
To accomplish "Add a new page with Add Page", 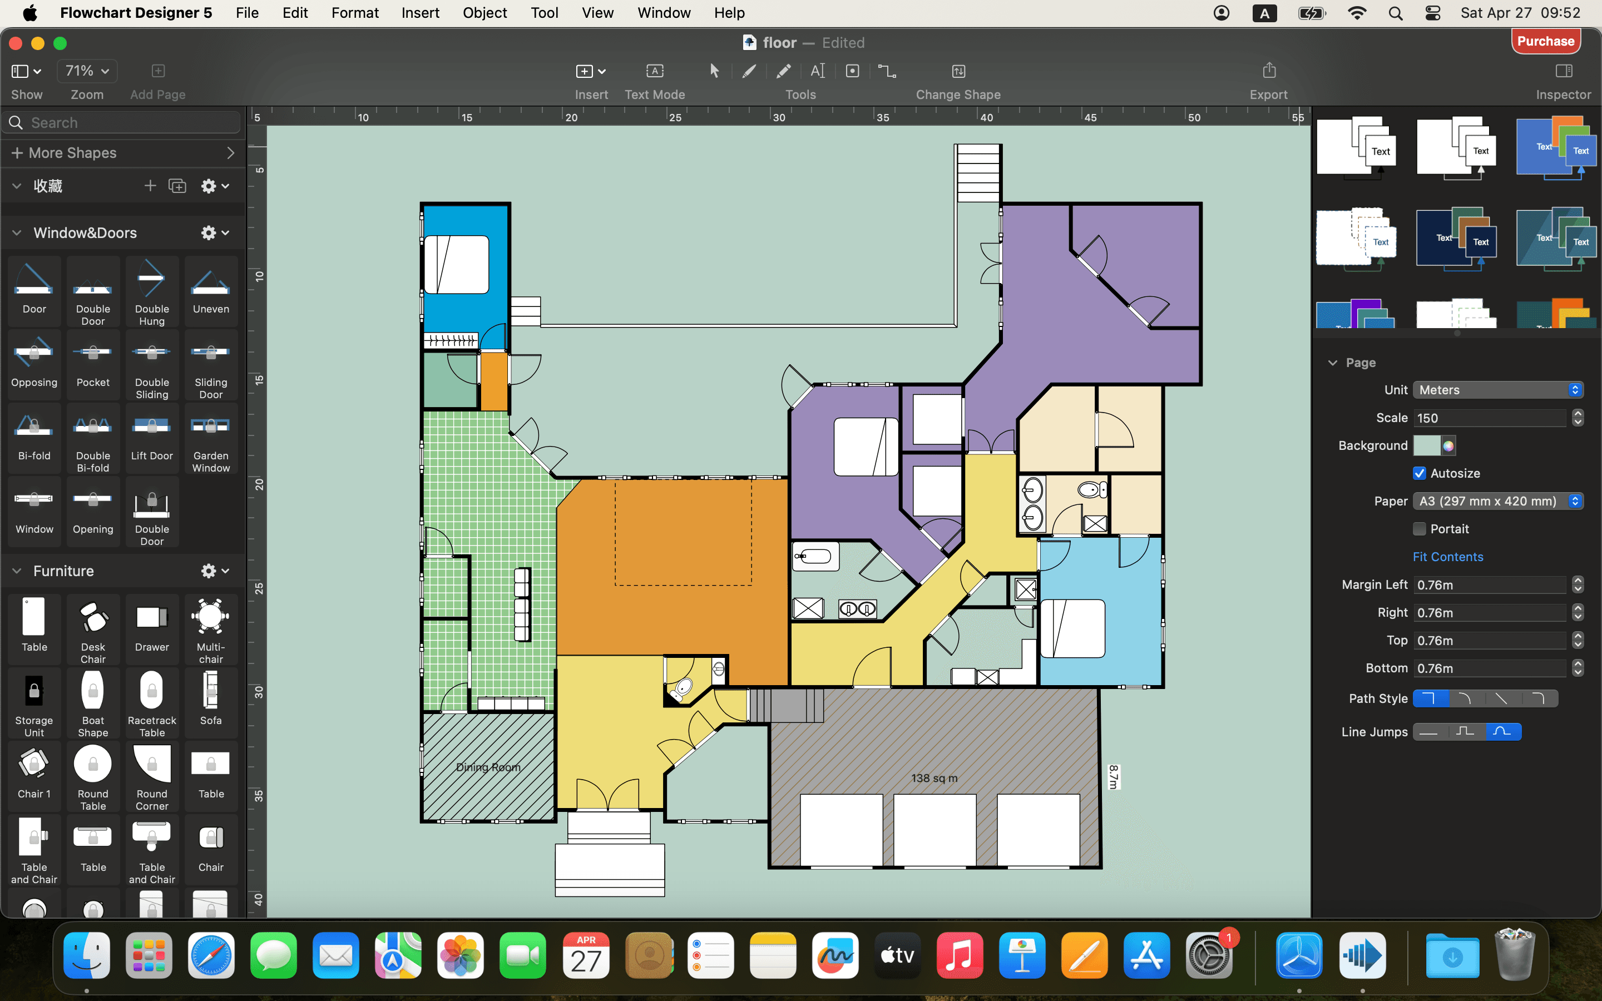I will [157, 70].
